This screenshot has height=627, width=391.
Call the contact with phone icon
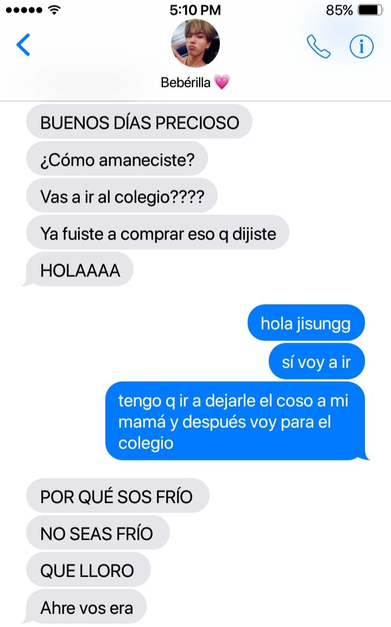pyautogui.click(x=319, y=46)
